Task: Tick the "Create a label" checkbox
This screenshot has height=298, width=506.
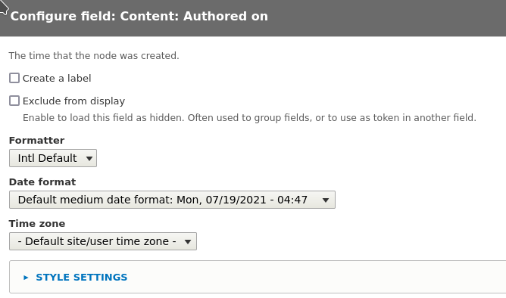Action: click(x=14, y=78)
